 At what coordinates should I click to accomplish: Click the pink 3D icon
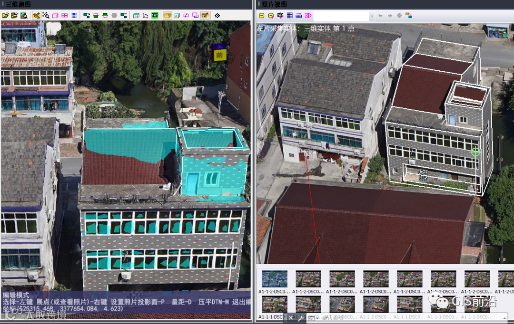(x=308, y=15)
